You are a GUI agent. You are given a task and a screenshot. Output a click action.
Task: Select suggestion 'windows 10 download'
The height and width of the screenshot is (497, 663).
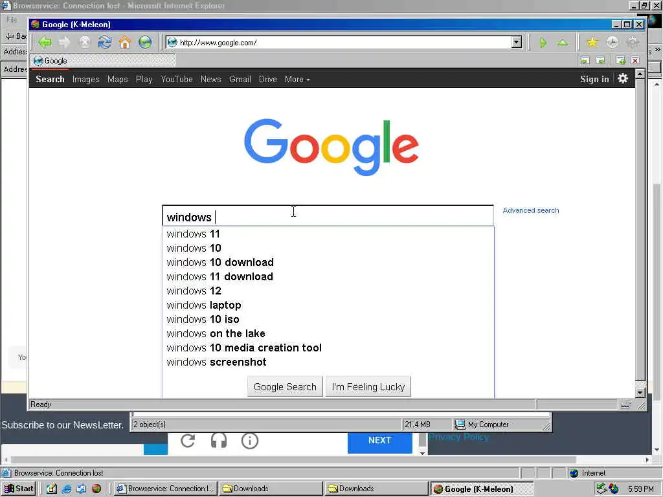tap(328, 263)
